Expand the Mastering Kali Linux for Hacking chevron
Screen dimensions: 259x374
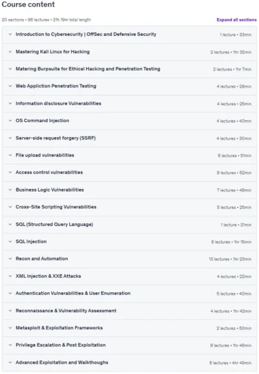[10, 52]
